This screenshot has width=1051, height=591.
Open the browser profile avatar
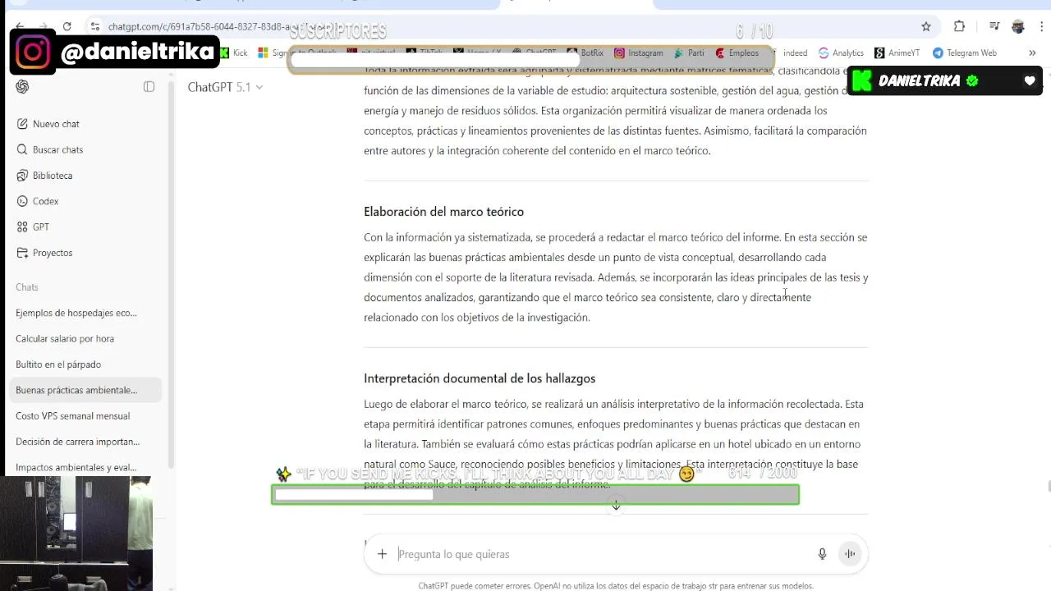[x=1018, y=26]
